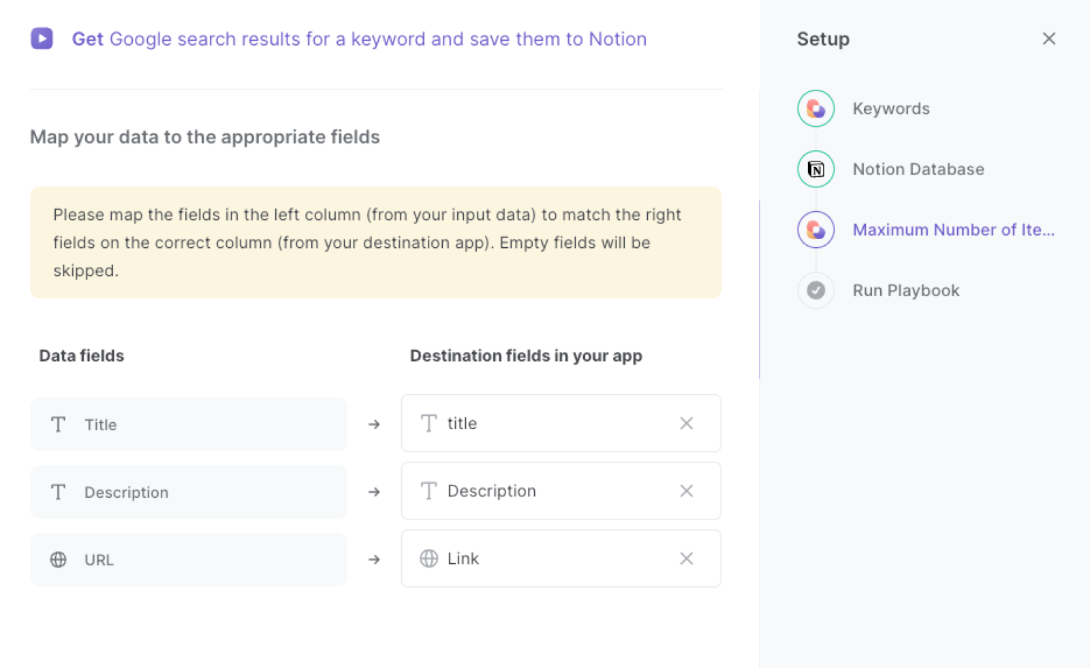Select the Run Playbook step

905,290
